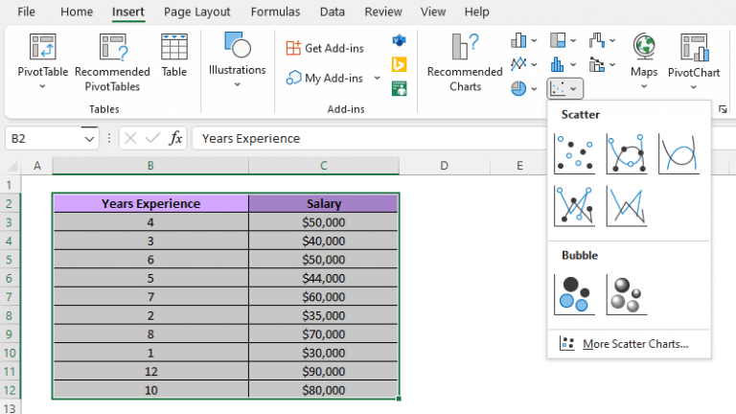
Task: Insert a 2-D Bubble chart
Action: click(x=574, y=294)
